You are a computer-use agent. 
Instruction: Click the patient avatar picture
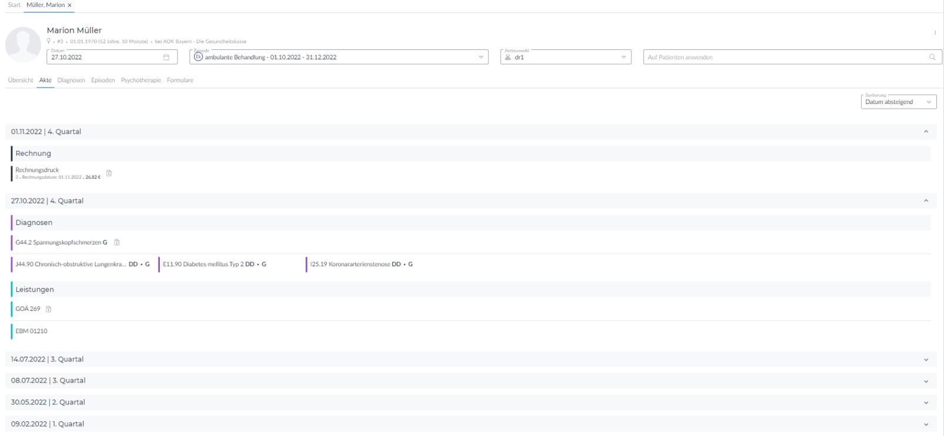pos(23,44)
